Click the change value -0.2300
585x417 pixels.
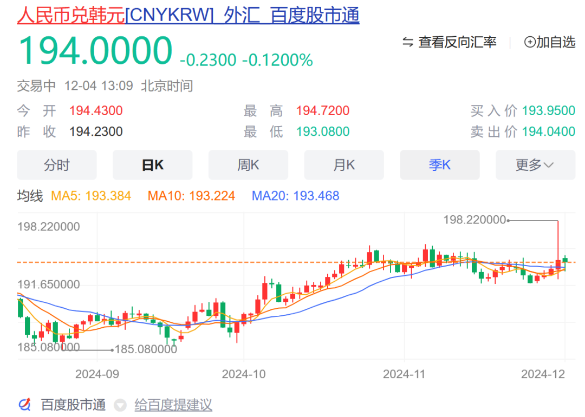pyautogui.click(x=208, y=60)
